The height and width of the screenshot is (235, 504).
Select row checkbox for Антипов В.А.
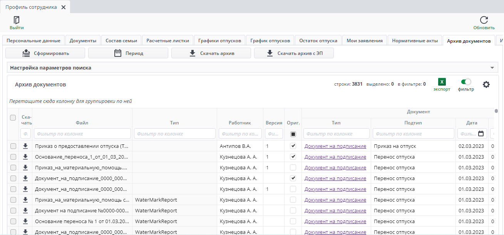click(x=13, y=146)
